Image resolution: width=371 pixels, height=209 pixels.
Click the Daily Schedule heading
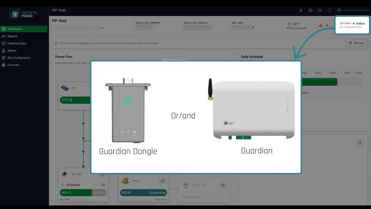point(252,57)
